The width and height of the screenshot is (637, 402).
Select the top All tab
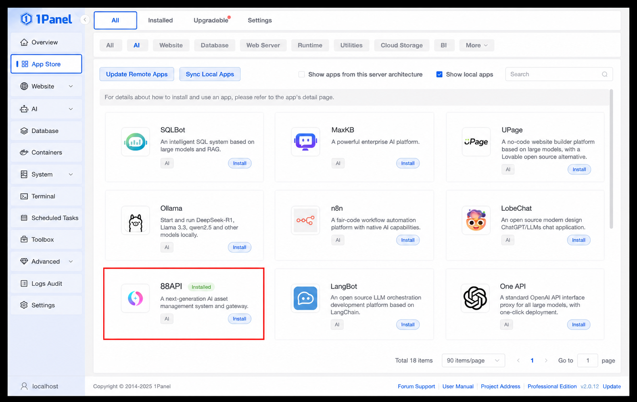tap(115, 20)
